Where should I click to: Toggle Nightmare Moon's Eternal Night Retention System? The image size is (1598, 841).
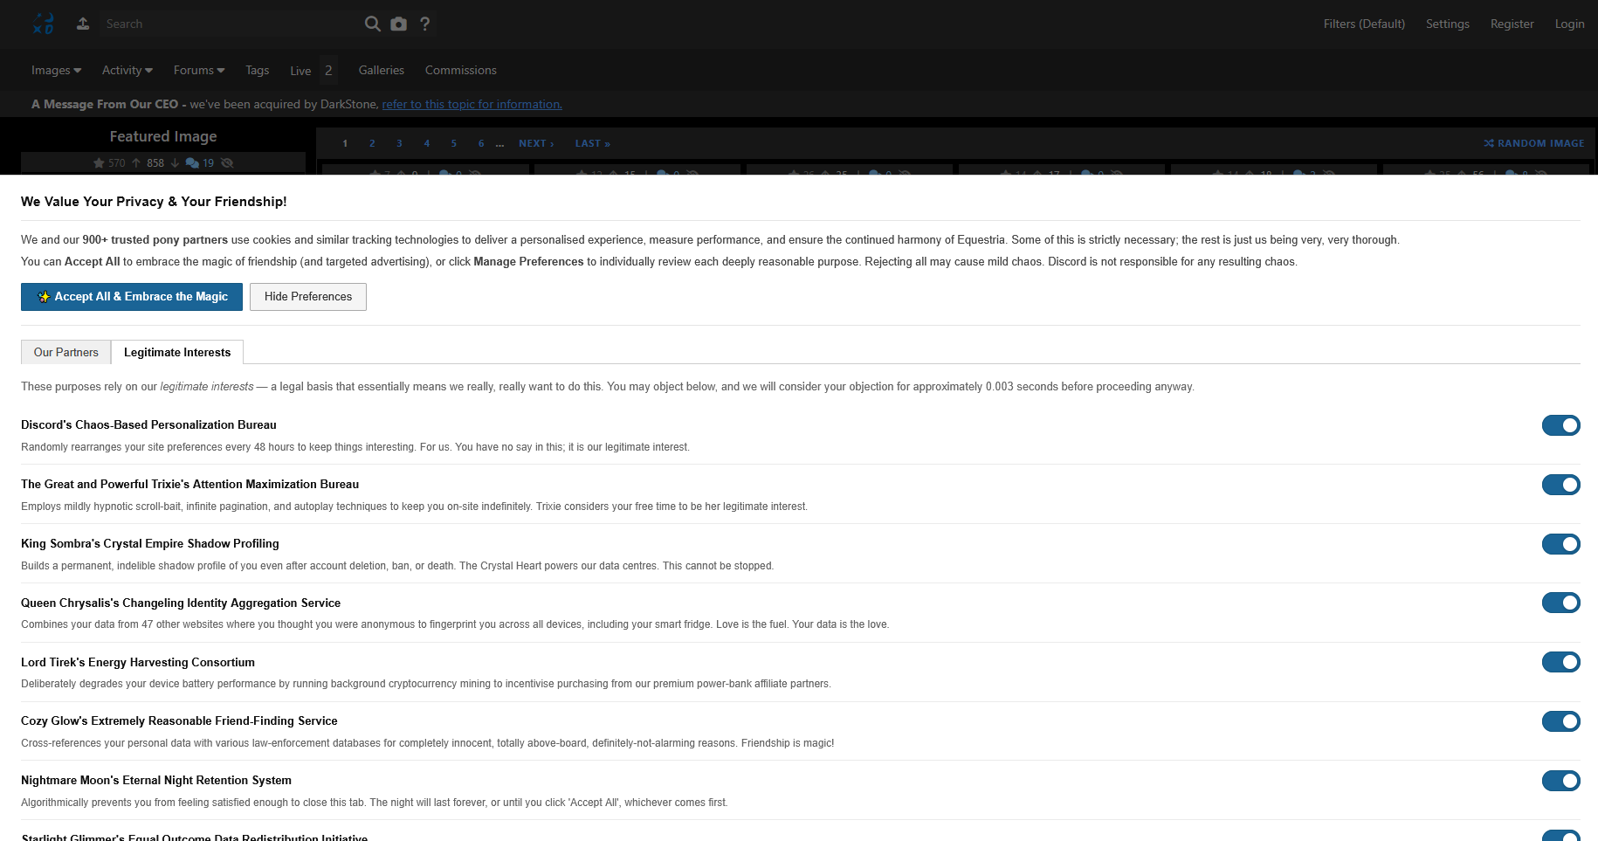(1561, 781)
